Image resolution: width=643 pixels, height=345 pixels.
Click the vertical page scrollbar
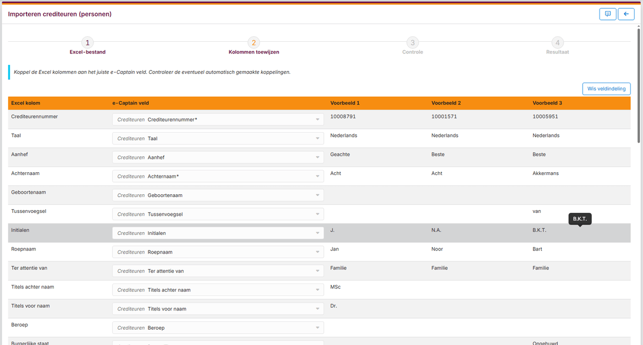click(639, 83)
